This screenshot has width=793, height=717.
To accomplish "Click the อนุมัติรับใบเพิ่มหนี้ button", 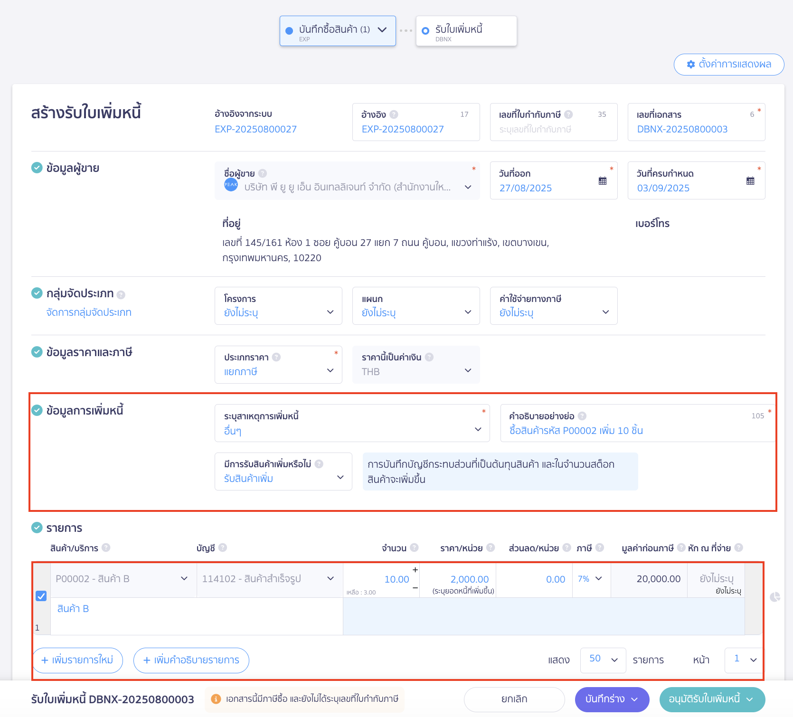I will tap(711, 699).
